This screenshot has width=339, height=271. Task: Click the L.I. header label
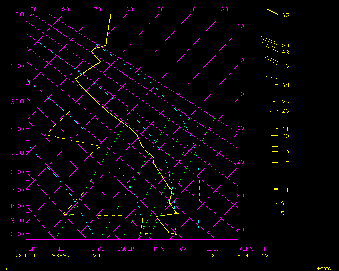[x=213, y=249]
